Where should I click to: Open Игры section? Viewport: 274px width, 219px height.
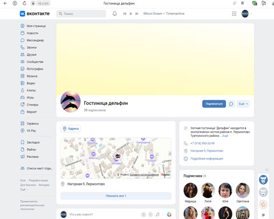click(27, 98)
